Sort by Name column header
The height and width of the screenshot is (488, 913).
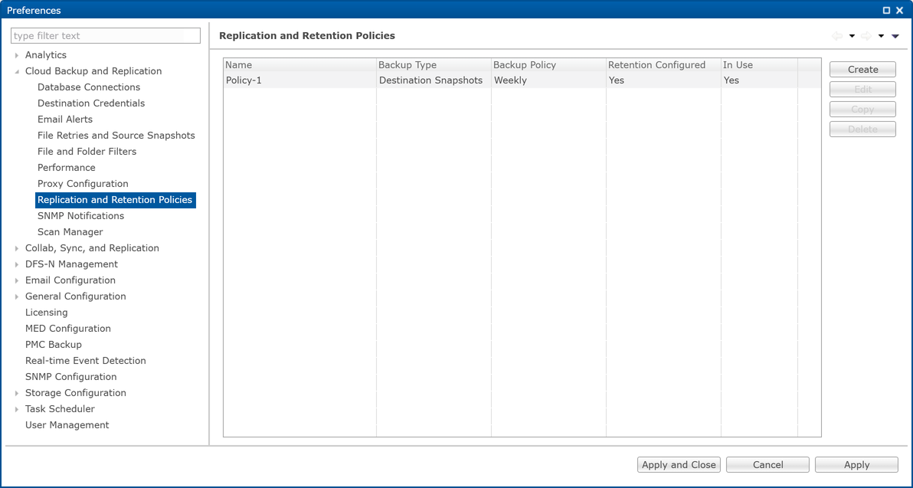coord(300,65)
